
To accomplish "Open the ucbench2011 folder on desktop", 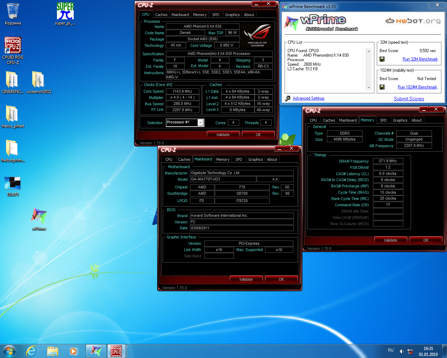I will [x=39, y=83].
